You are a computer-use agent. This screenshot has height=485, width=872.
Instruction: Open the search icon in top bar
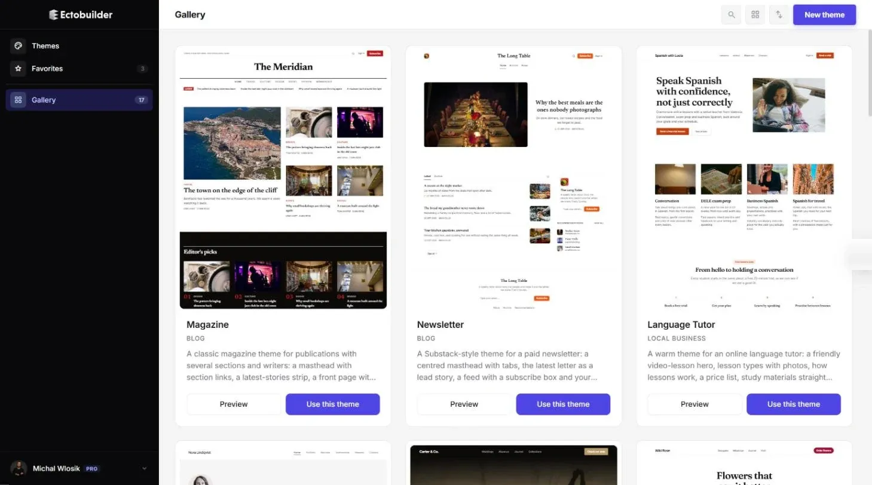[x=731, y=15]
